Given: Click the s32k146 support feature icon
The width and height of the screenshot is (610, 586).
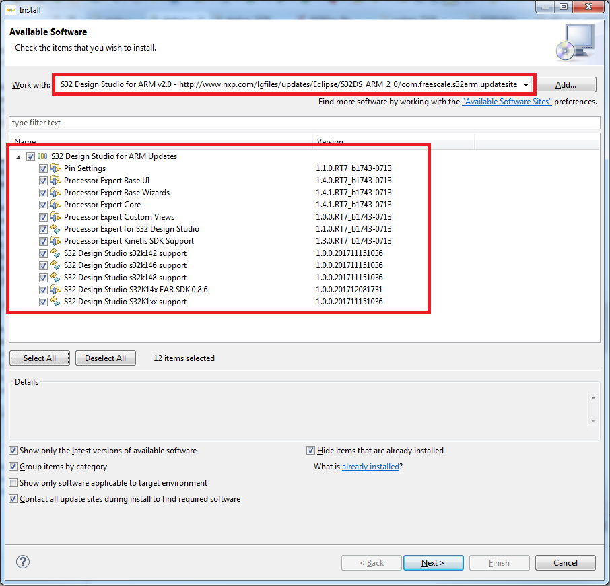Looking at the screenshot, I should pyautogui.click(x=56, y=265).
